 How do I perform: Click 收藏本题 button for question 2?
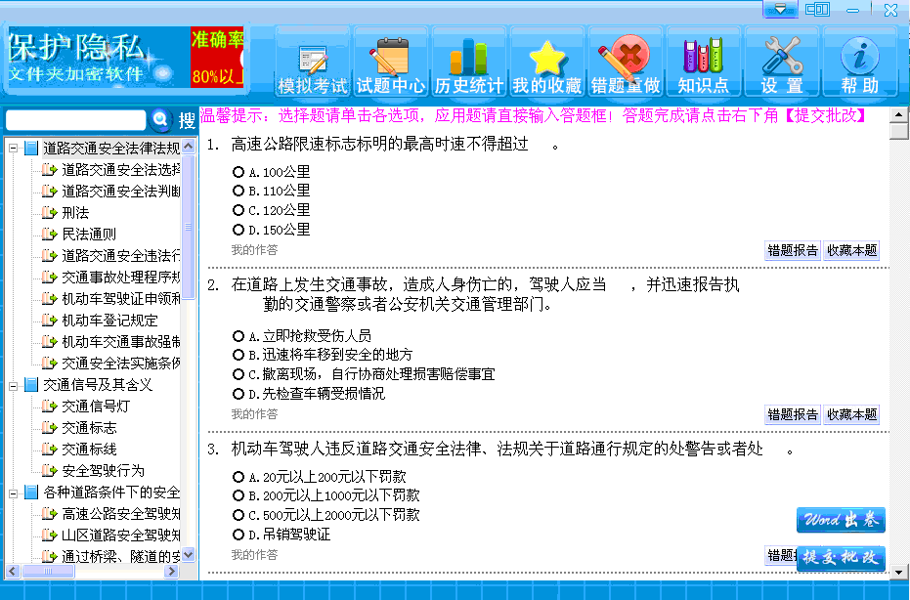coord(851,415)
